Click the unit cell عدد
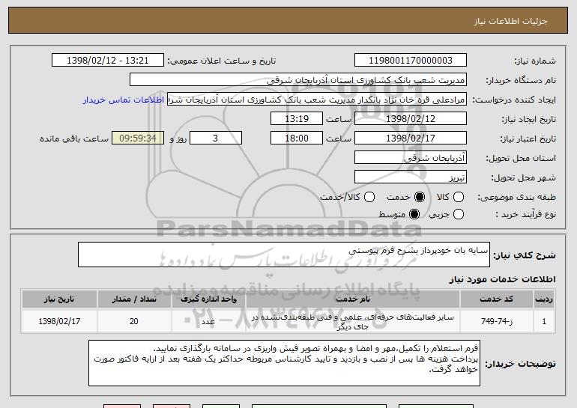Screen dimensions: 577x408 click(x=208, y=321)
